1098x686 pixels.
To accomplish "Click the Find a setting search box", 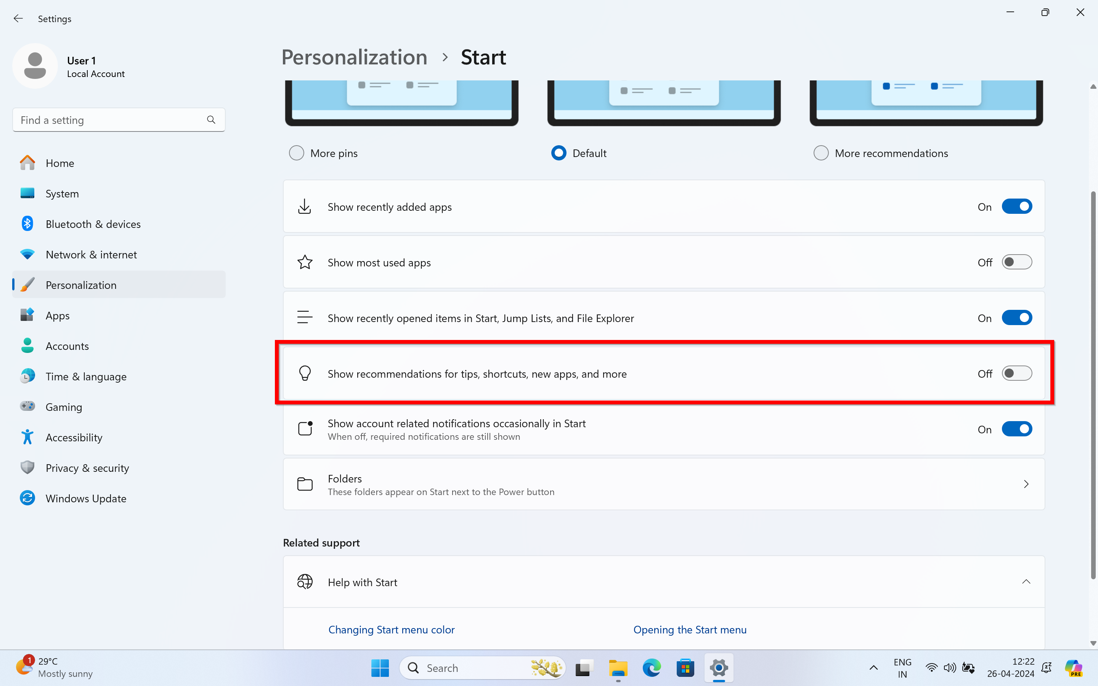I will [x=119, y=120].
